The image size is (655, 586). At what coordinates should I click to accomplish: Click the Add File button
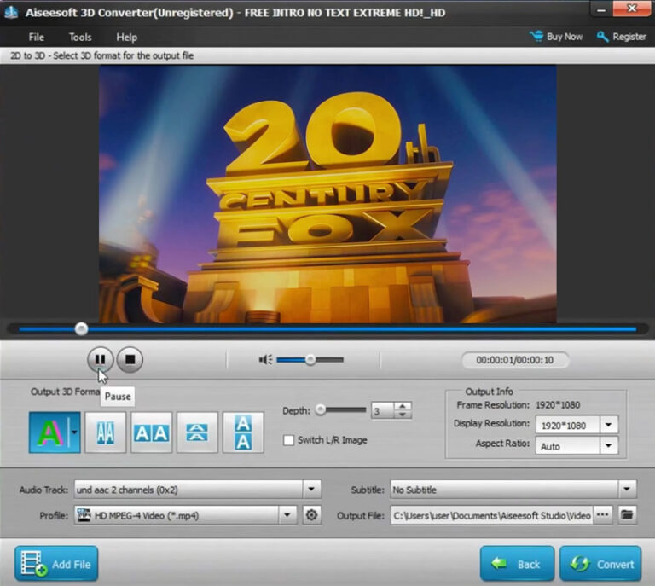coord(56,564)
